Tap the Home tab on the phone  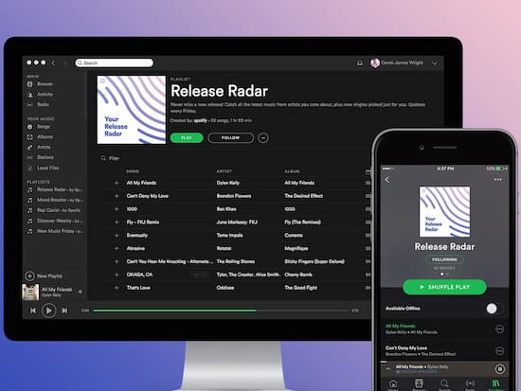[393, 384]
